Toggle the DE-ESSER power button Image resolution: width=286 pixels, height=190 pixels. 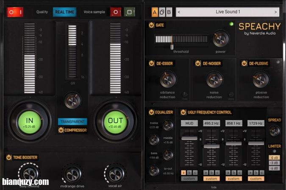151,63
